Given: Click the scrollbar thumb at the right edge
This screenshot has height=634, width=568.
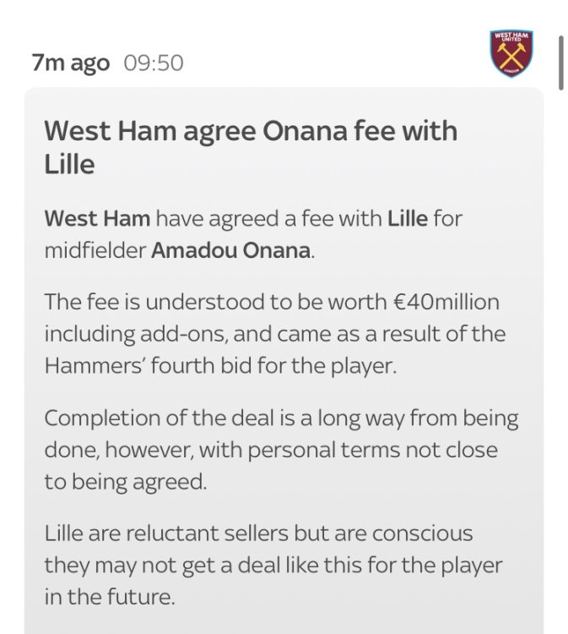Looking at the screenshot, I should pyautogui.click(x=560, y=63).
